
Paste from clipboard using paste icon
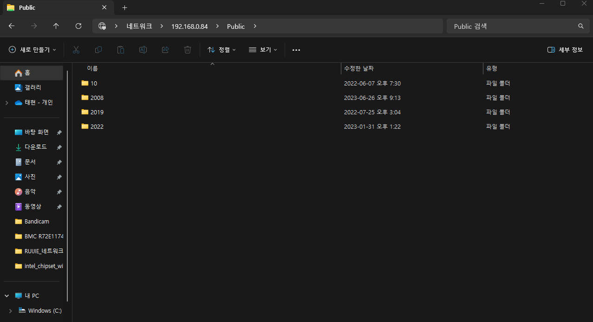click(121, 50)
